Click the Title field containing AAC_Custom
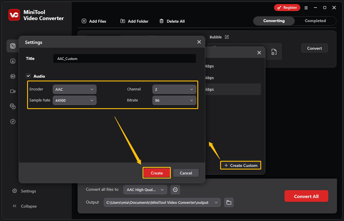 pyautogui.click(x=124, y=58)
